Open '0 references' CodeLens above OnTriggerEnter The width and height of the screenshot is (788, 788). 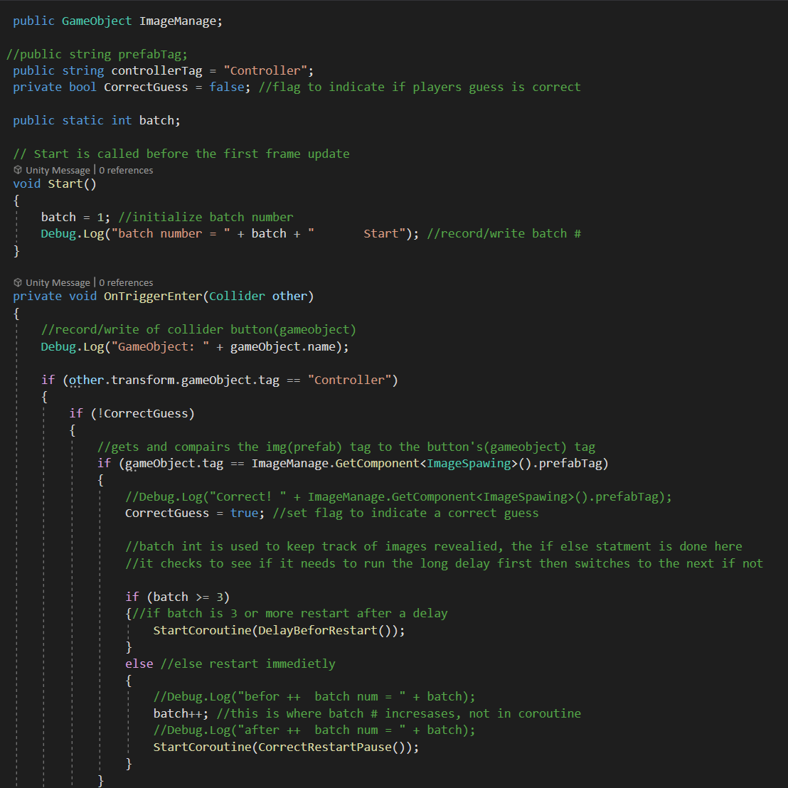(126, 283)
